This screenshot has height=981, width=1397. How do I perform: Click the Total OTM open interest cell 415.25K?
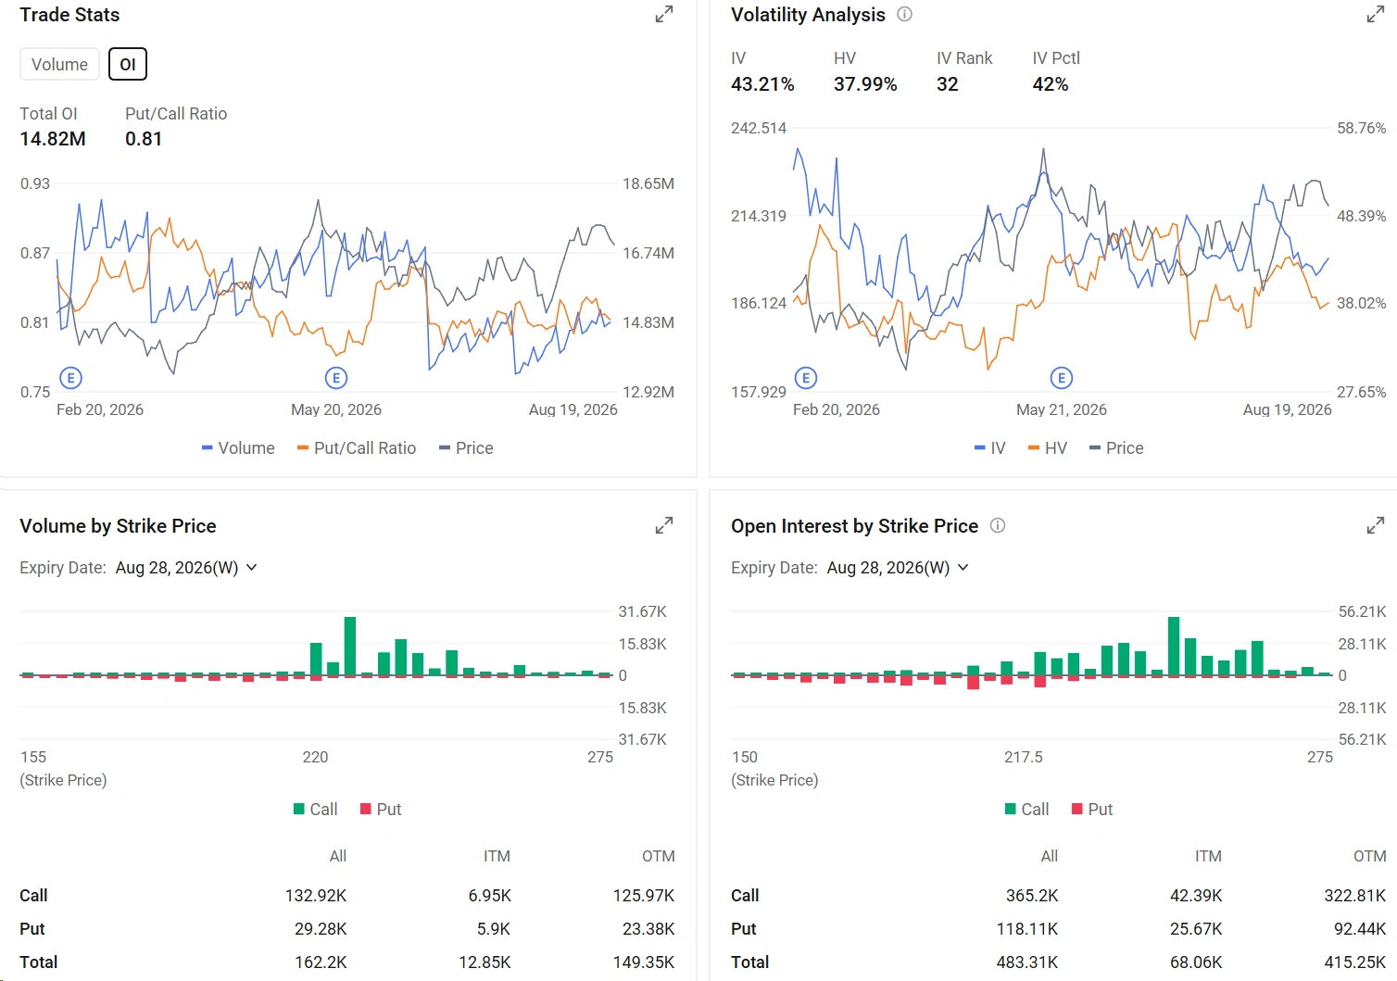pos(1355,962)
